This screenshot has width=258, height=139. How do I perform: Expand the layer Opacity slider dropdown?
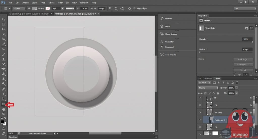pos(236,88)
